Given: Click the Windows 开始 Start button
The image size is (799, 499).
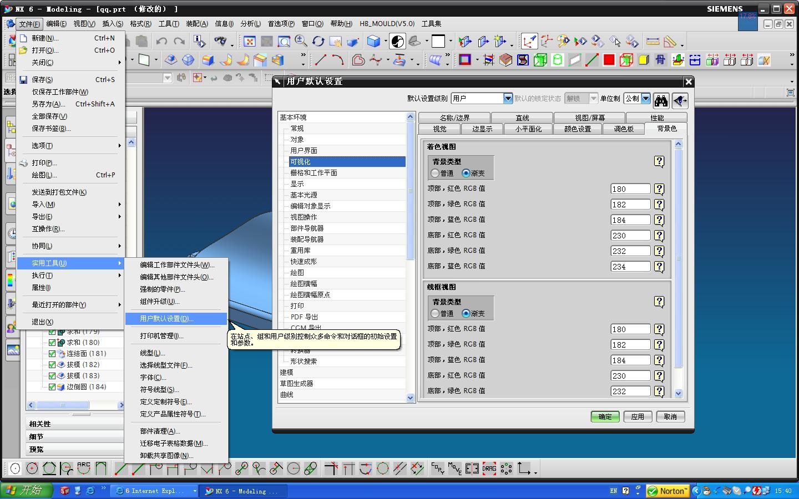Looking at the screenshot, I should [26, 491].
